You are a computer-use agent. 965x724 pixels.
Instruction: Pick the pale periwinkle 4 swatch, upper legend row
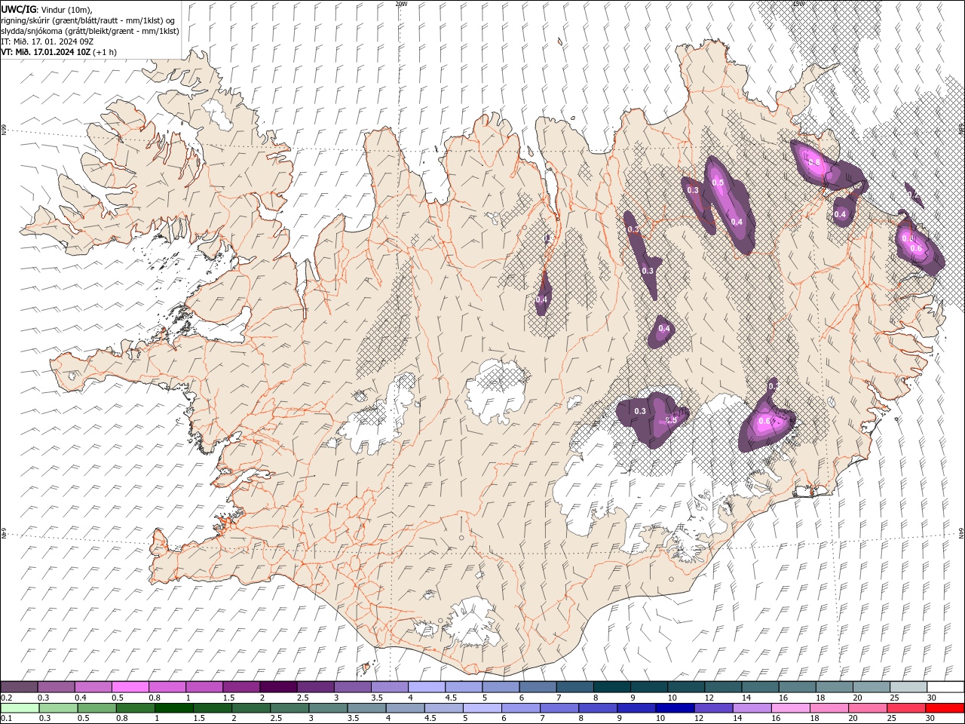[427, 687]
